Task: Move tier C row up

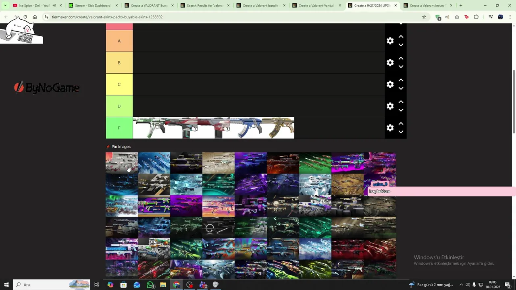Action: point(401,80)
